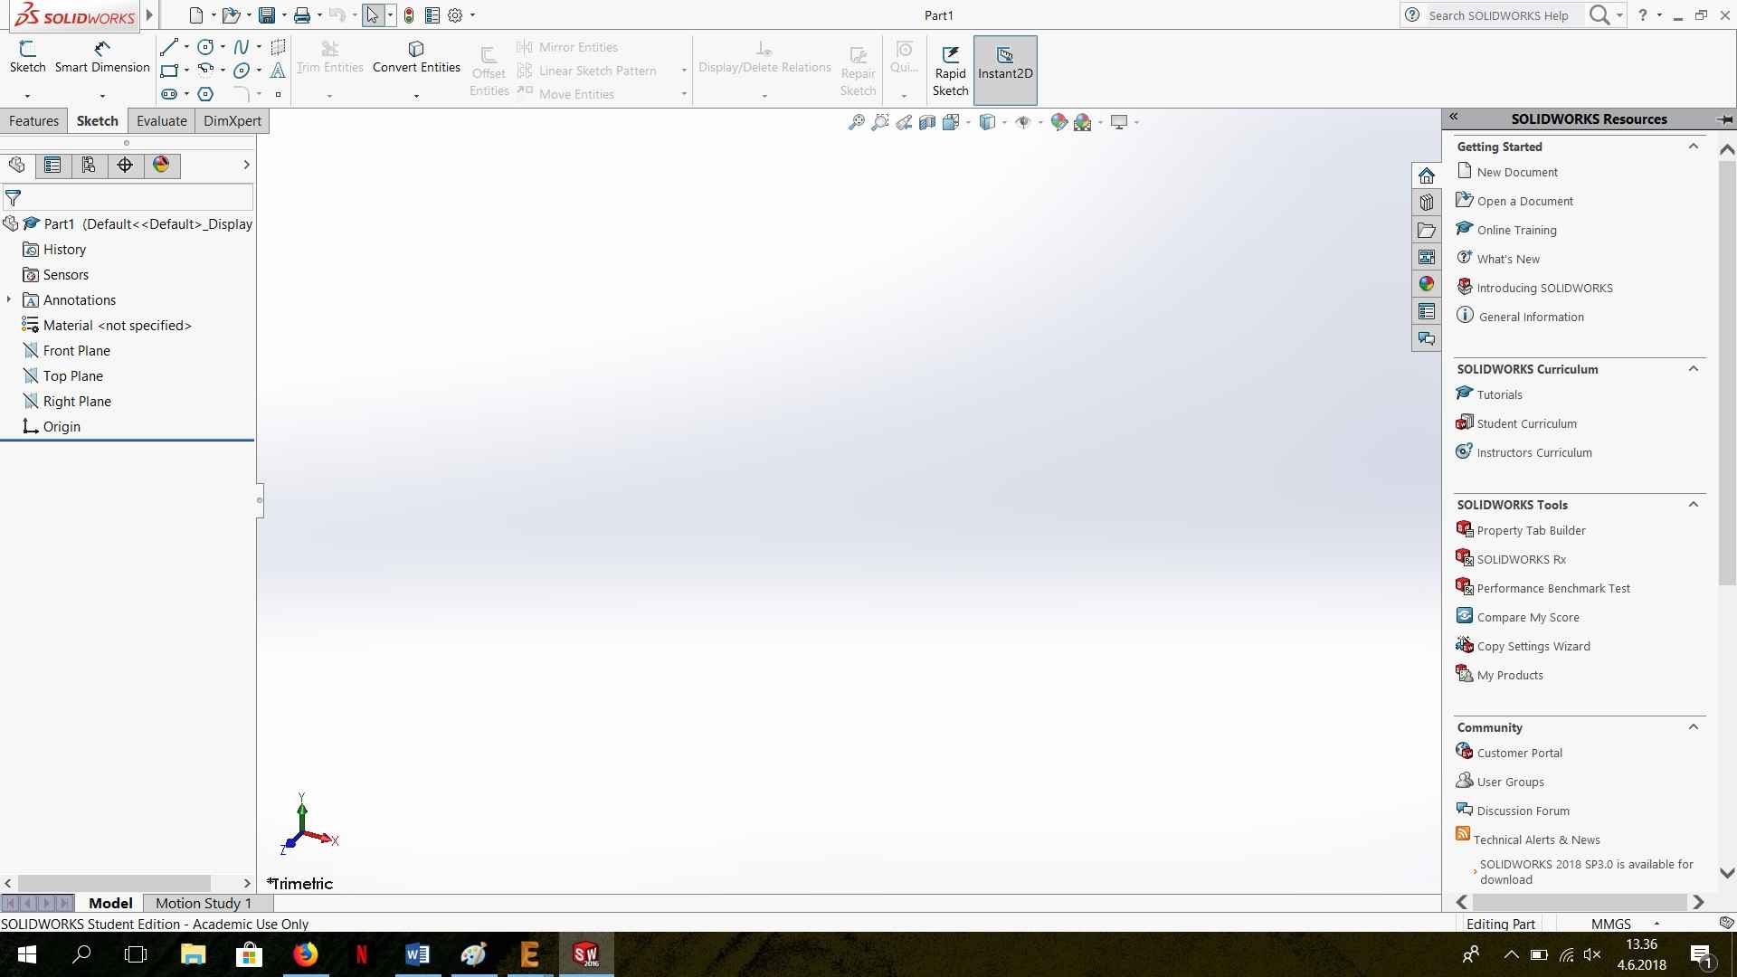Screen dimensions: 1737x977
Task: Collapse the Community section
Action: pos(1694,727)
